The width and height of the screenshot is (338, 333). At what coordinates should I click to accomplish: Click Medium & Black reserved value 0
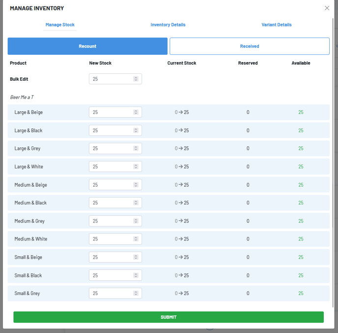[248, 202]
